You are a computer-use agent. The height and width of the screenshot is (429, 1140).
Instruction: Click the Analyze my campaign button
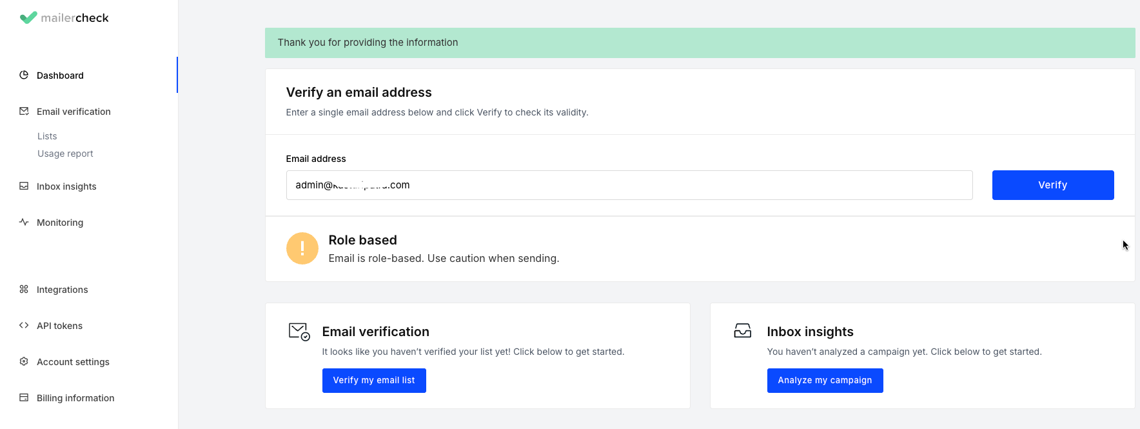[x=825, y=381]
